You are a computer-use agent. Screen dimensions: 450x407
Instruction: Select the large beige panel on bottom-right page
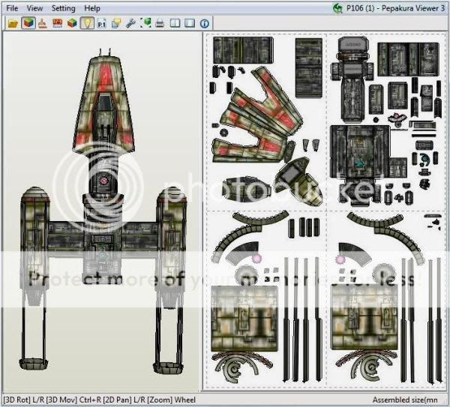tap(364, 317)
